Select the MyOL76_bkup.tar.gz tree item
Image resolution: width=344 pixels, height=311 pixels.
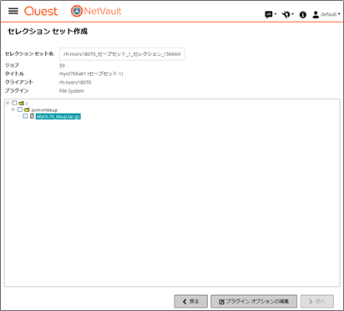coord(58,116)
